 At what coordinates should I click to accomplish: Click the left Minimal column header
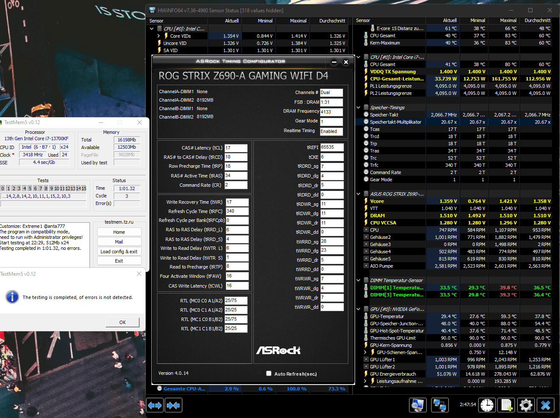point(258,21)
